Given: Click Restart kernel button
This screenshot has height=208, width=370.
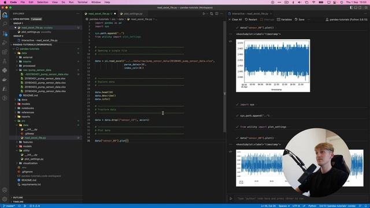Looking at the screenshot, I should click(251, 20).
